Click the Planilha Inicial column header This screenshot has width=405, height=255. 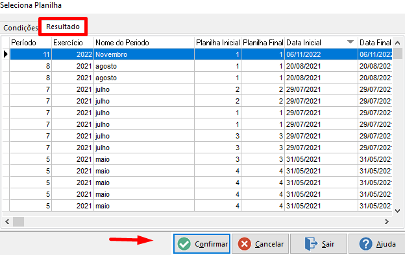point(217,43)
